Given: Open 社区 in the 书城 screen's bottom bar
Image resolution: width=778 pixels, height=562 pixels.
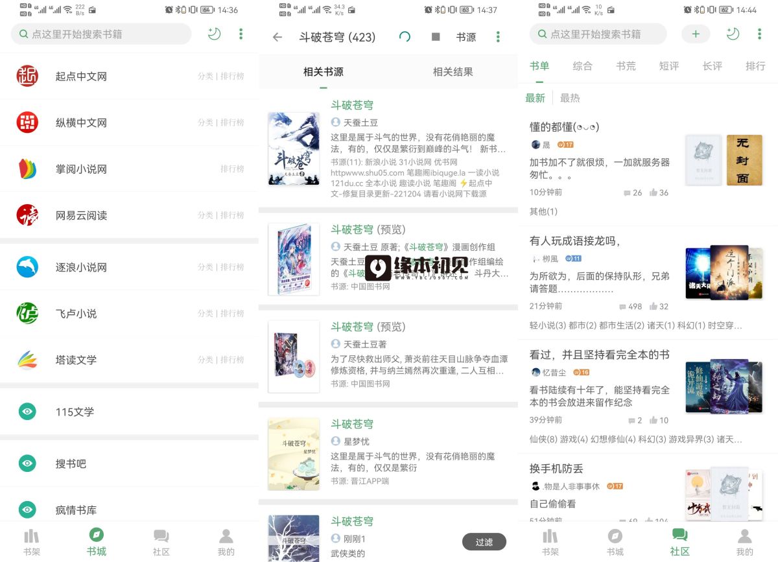Looking at the screenshot, I should [x=161, y=543].
